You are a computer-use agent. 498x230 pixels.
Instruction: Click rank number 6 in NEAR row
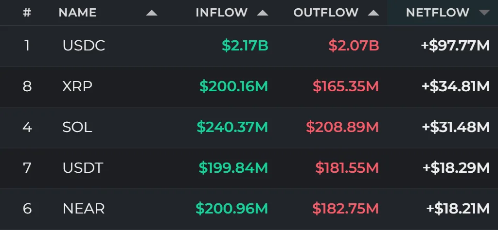(x=27, y=209)
